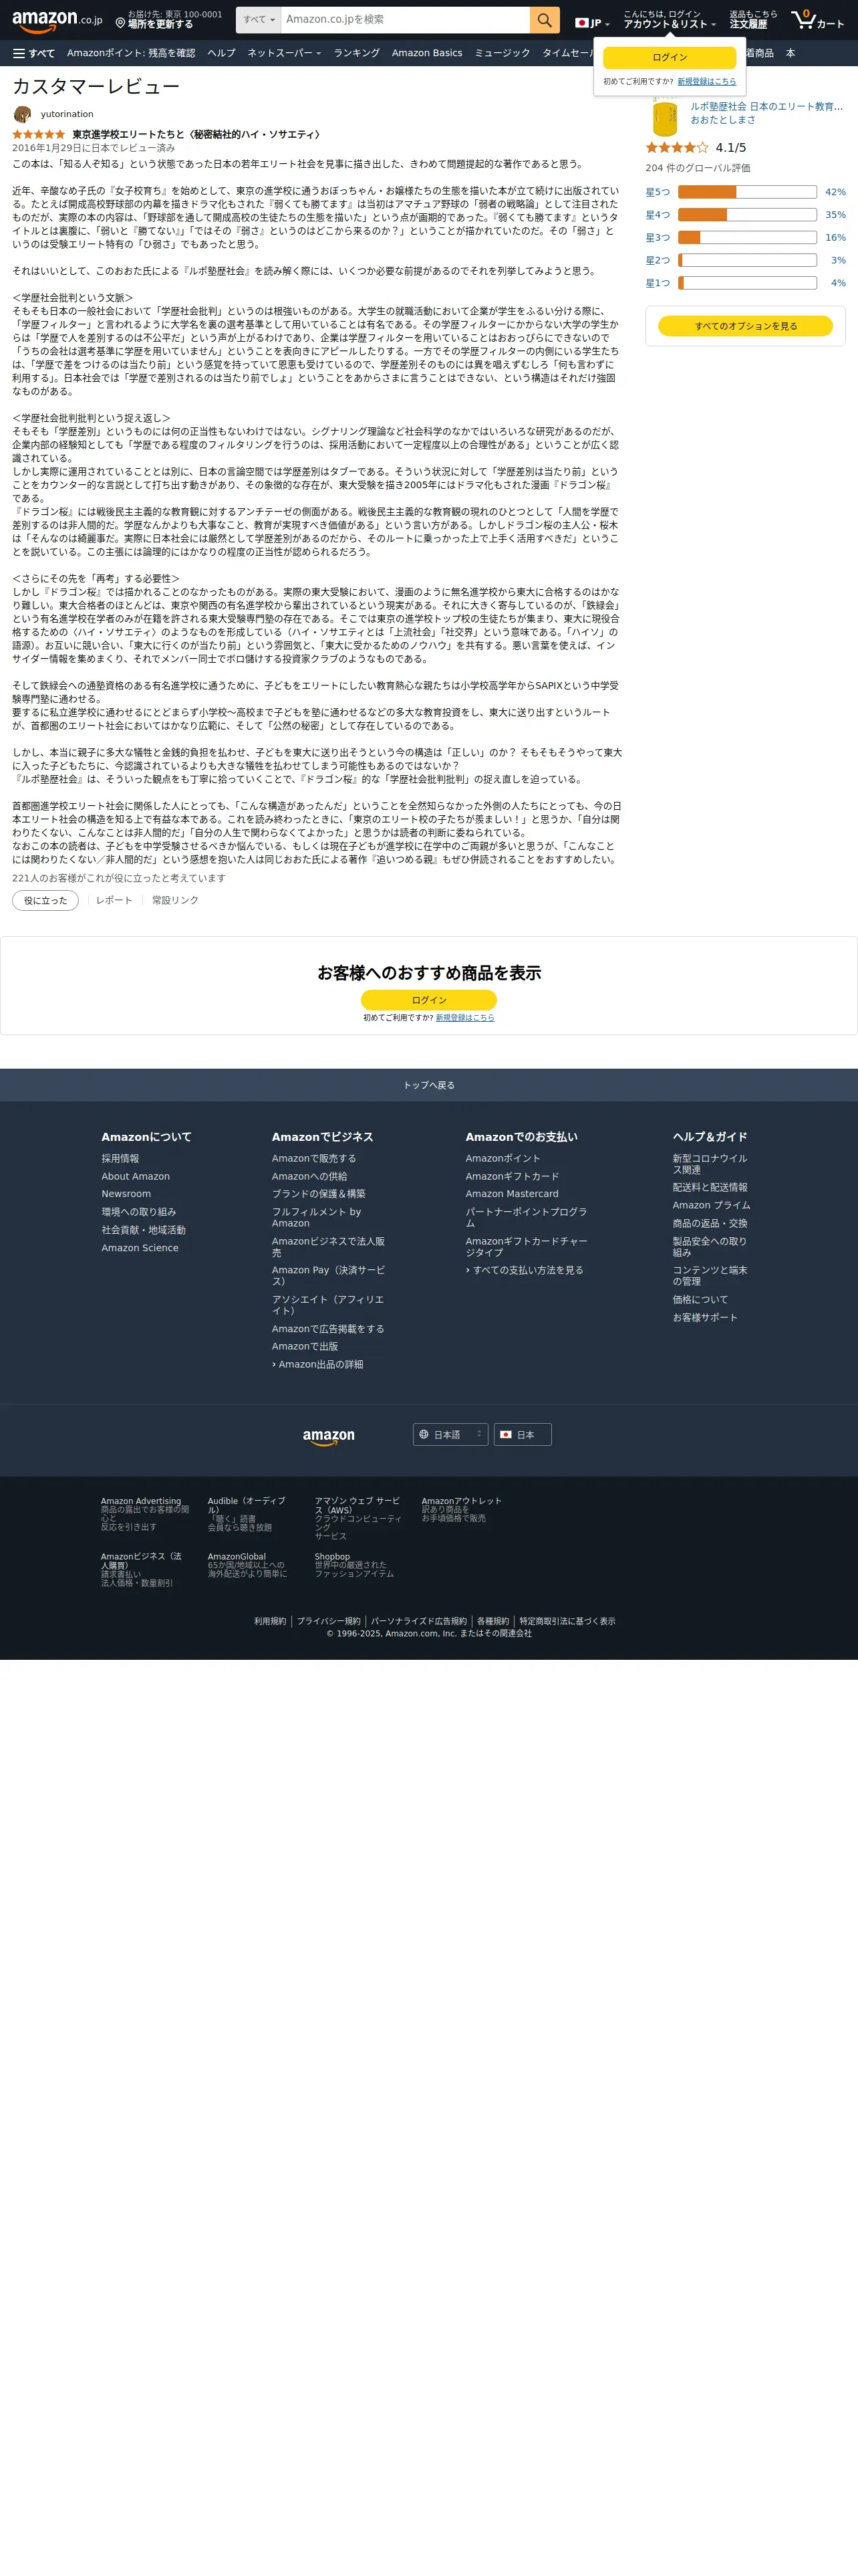This screenshot has width=858, height=2576.
Task: Click the 4.1/5 star rating icon
Action: click(677, 147)
